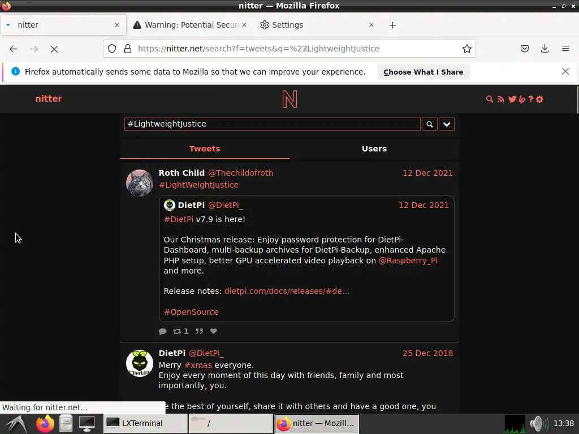Click the retweet icon showing 1
579x434 pixels.
click(x=180, y=331)
